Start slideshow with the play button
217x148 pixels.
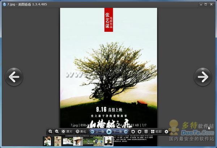[109, 131]
